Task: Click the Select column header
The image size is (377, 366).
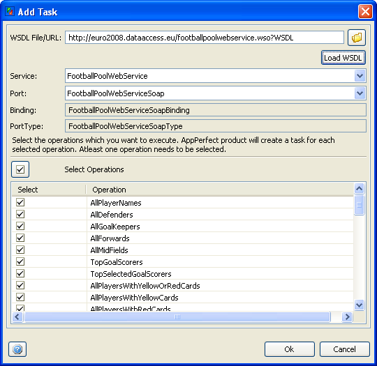Action: pos(49,190)
